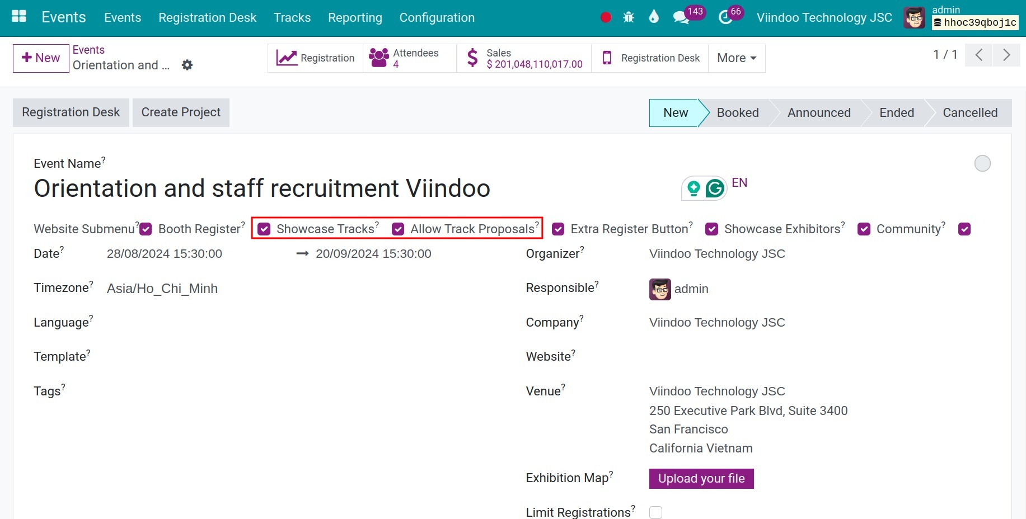Go to next record arrow
1026x519 pixels.
click(1006, 55)
